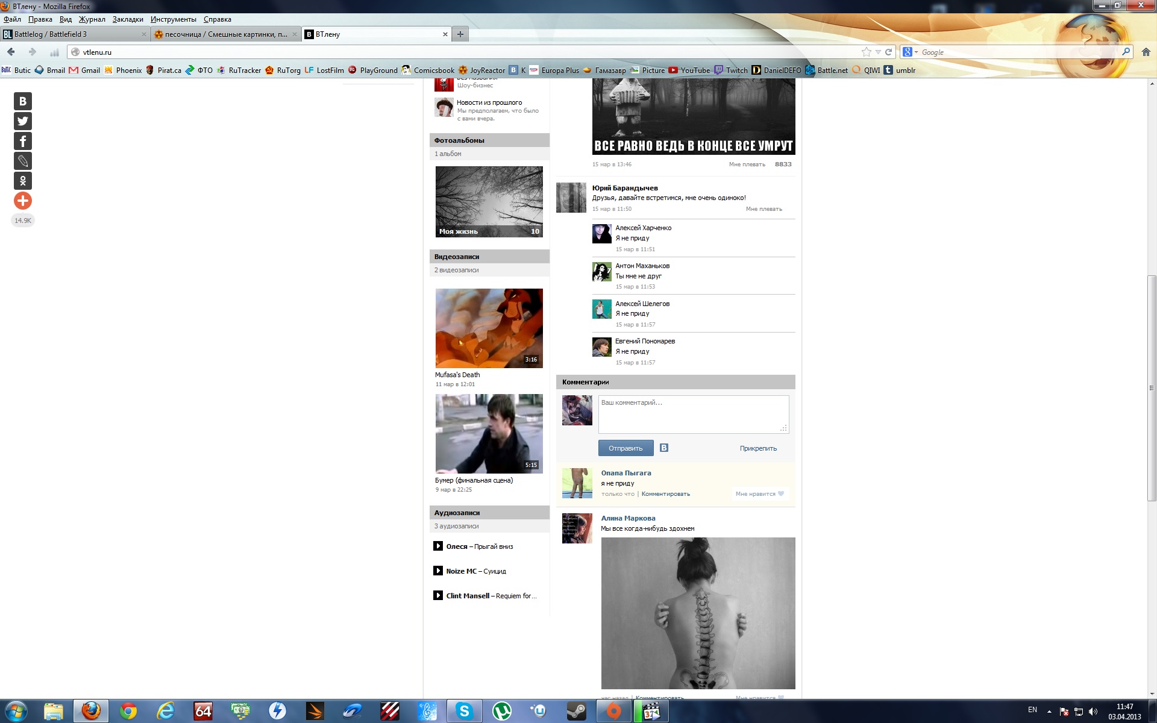
Task: Click in the Ваш комментарий text box
Action: pos(694,415)
